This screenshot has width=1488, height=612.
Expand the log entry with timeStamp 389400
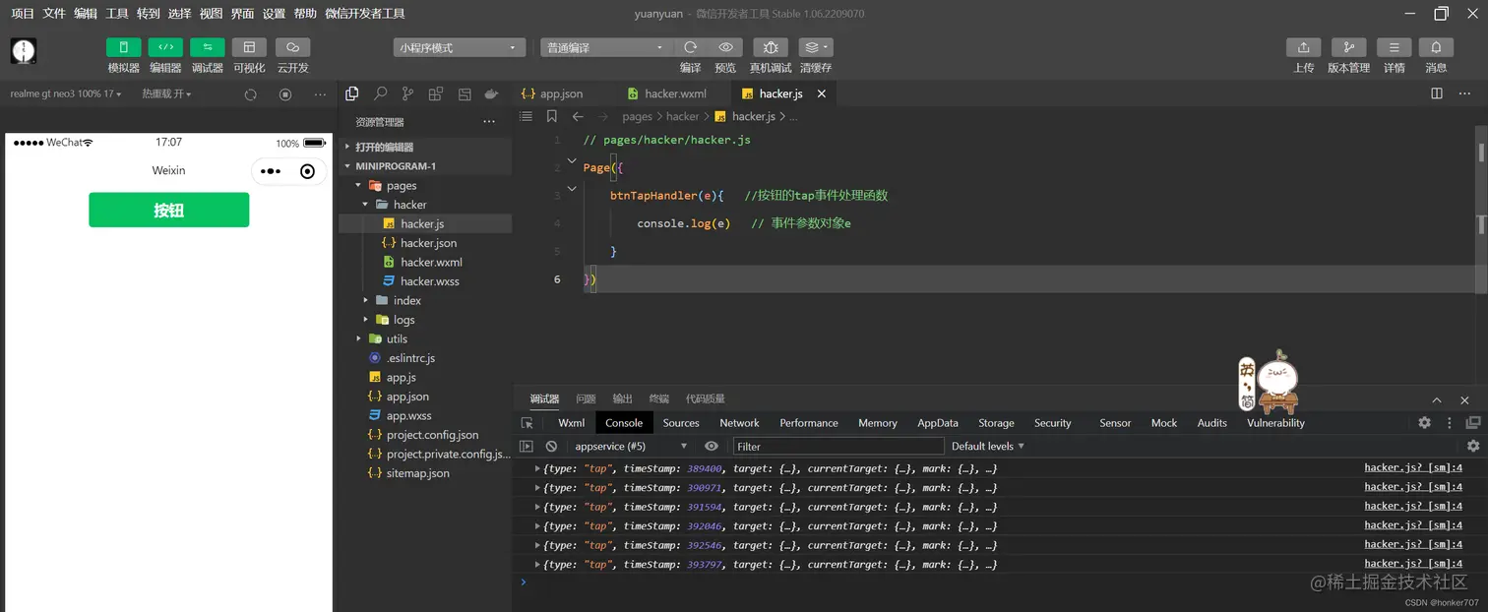[x=537, y=468]
